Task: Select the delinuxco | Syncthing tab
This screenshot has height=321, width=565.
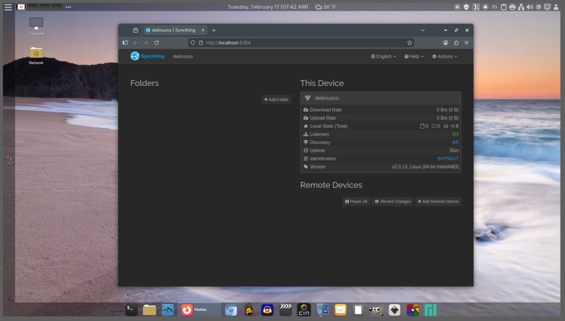Action: point(173,30)
